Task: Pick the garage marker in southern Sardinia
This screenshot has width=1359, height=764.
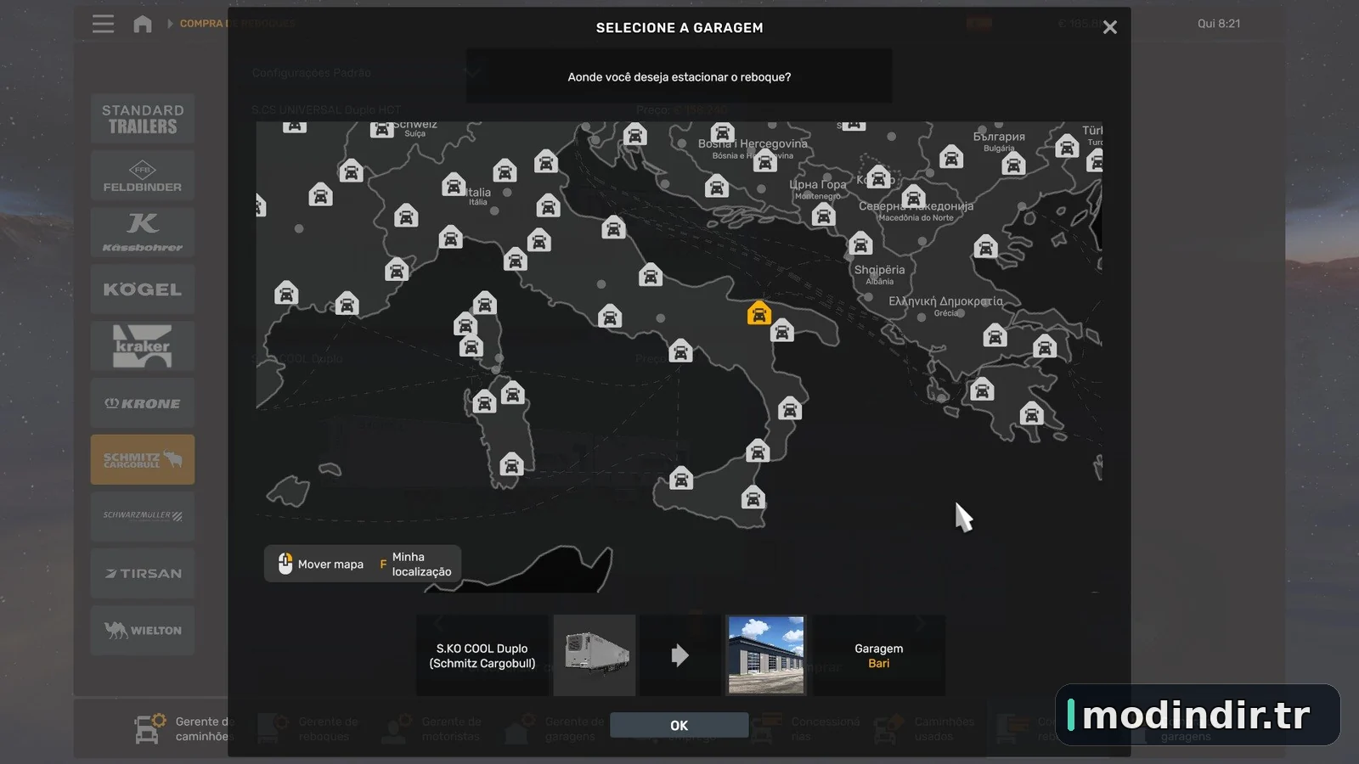Action: coord(510,464)
